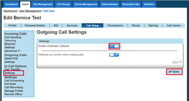Toggle Enable Automatic Callback switch
This screenshot has width=189, height=101.
(x=114, y=46)
